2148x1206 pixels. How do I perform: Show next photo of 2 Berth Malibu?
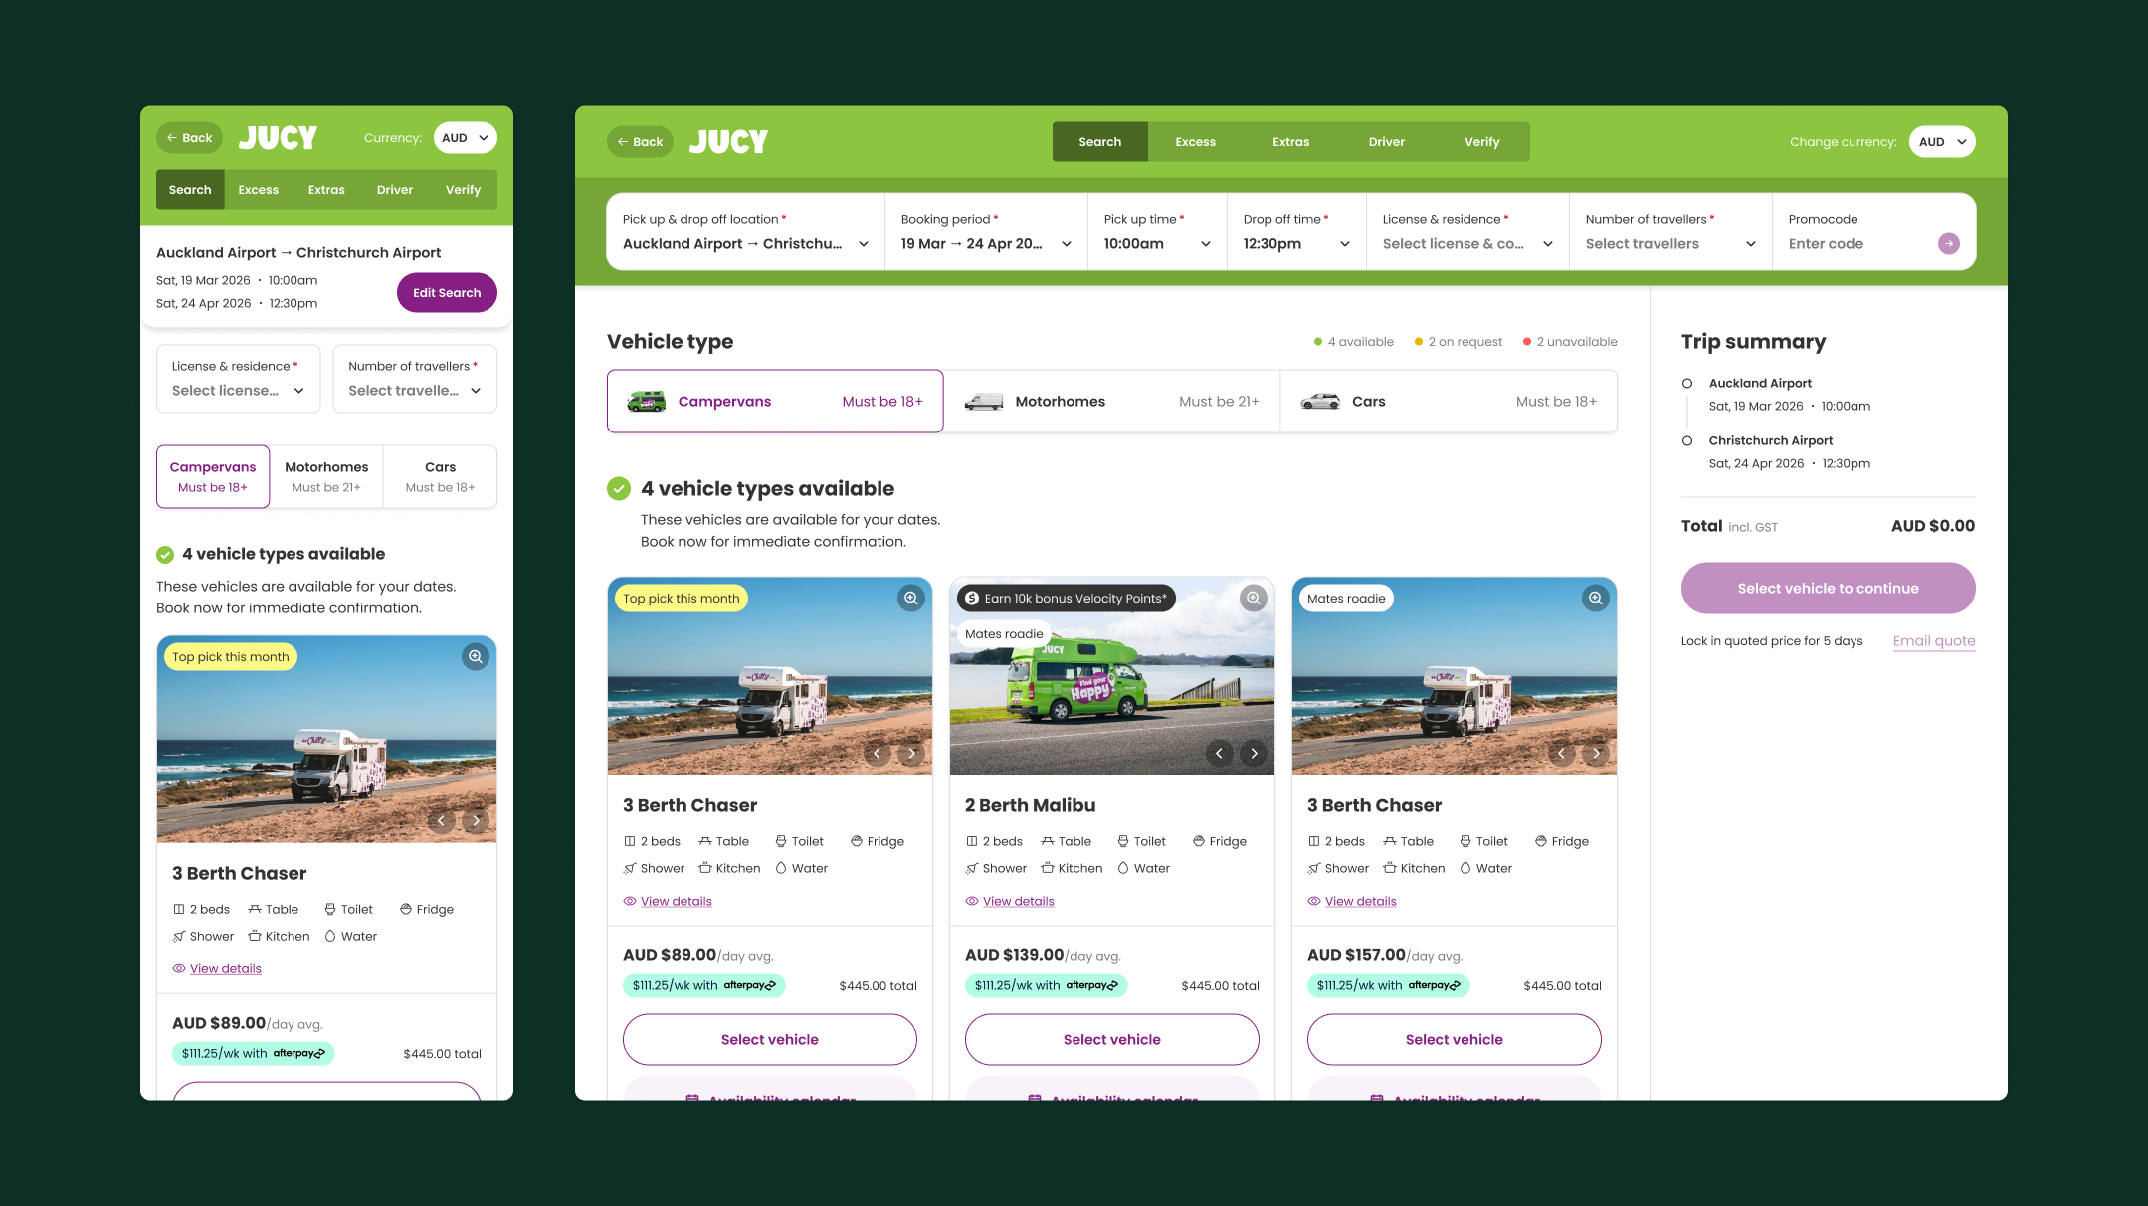1254,753
